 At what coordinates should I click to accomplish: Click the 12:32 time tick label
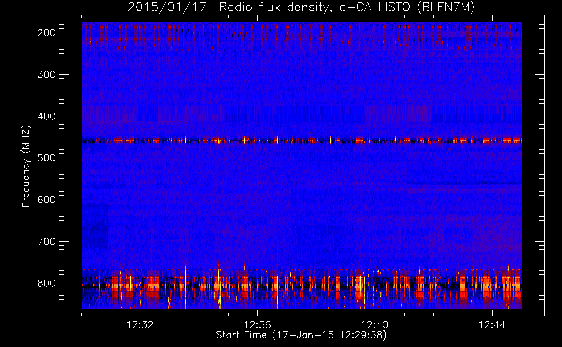pyautogui.click(x=140, y=325)
